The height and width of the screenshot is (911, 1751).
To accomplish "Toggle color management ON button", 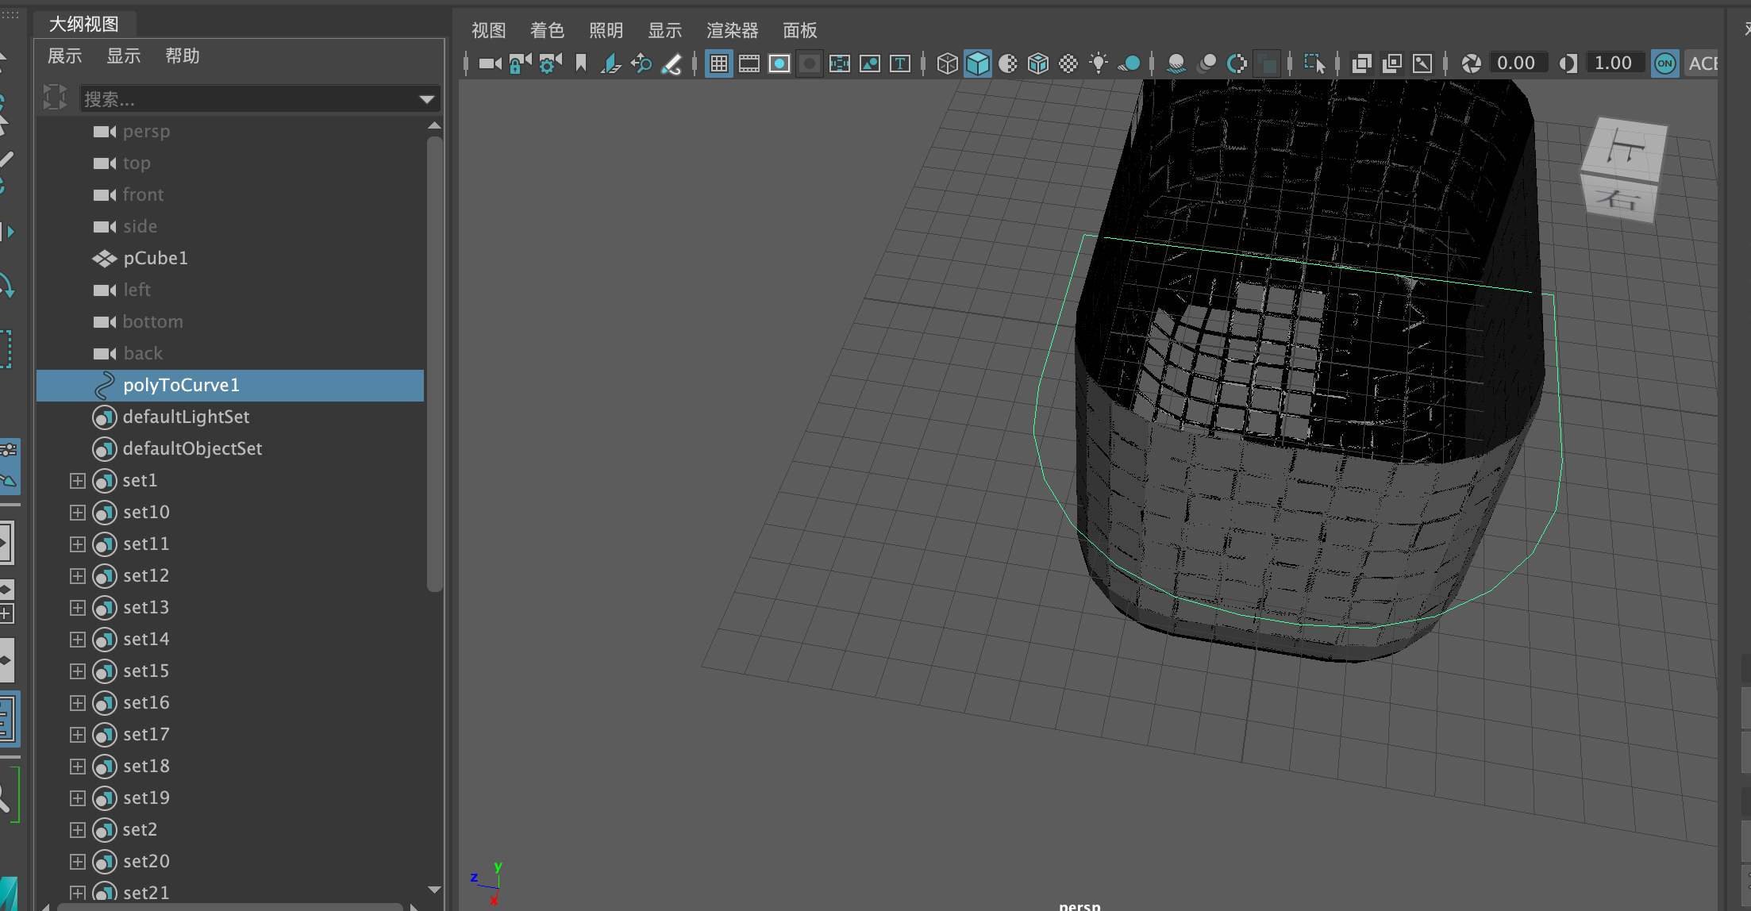I will [x=1664, y=63].
